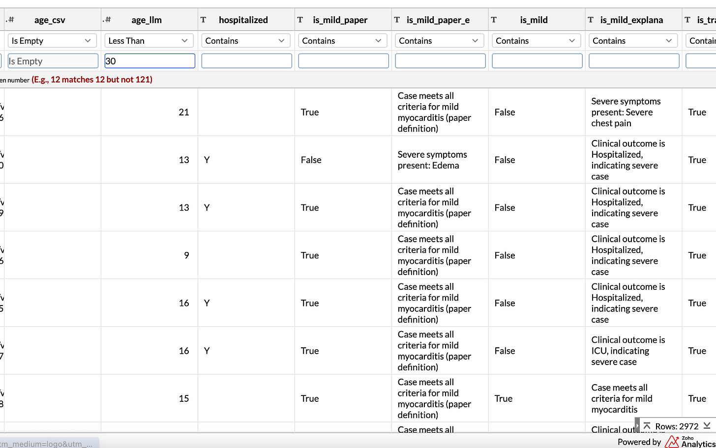Open the Zoho Analytics logo link
Screen dimensions: 716x448
690,442
